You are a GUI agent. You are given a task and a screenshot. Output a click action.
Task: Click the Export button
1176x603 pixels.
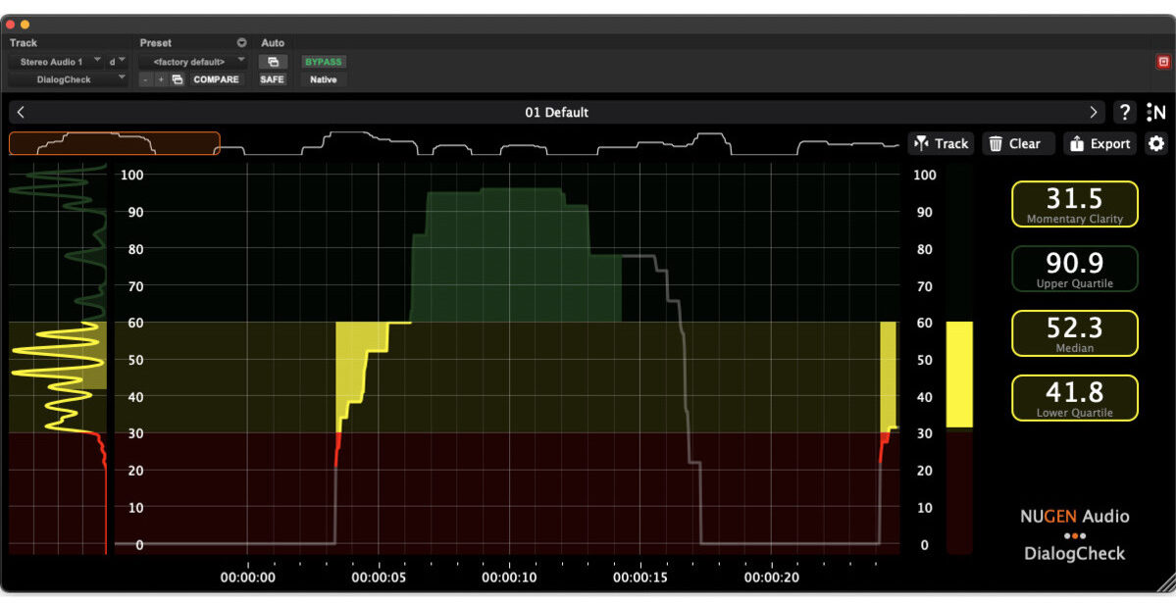[1099, 144]
